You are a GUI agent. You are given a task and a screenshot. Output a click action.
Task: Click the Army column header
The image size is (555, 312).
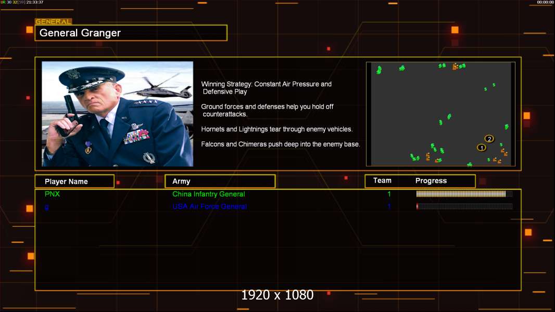(220, 181)
